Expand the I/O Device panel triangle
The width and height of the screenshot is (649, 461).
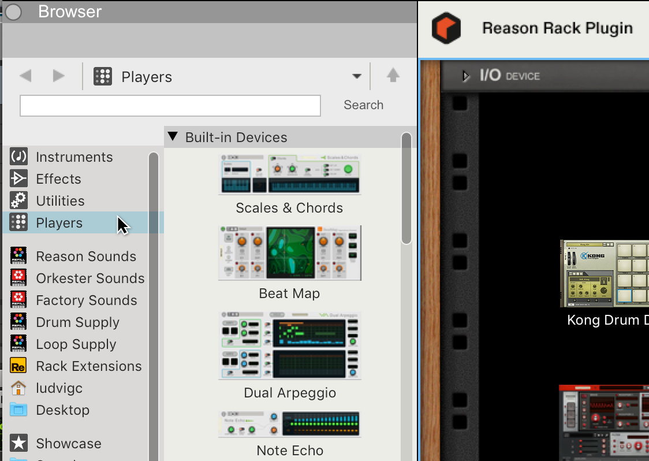pos(465,76)
